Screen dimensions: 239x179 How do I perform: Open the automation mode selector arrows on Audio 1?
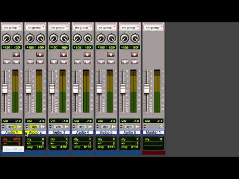coord(3,127)
